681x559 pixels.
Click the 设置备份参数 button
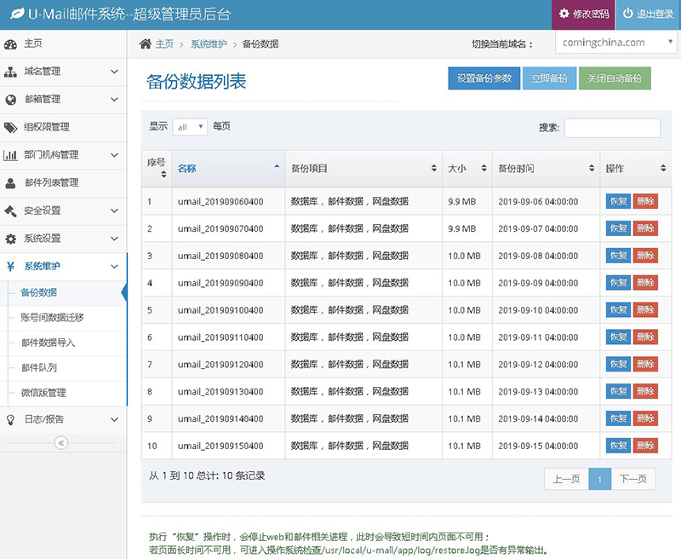(484, 78)
